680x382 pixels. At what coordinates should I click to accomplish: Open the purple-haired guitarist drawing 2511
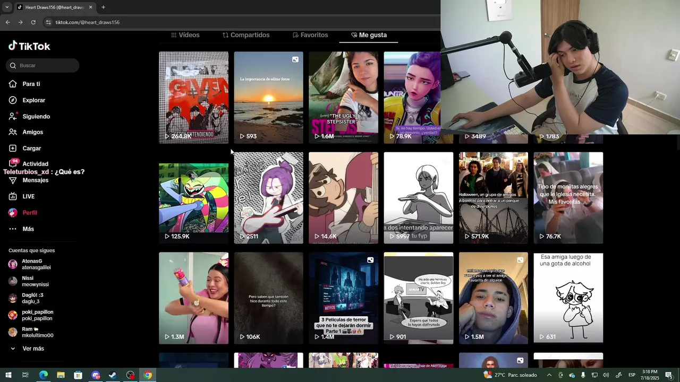(x=268, y=198)
